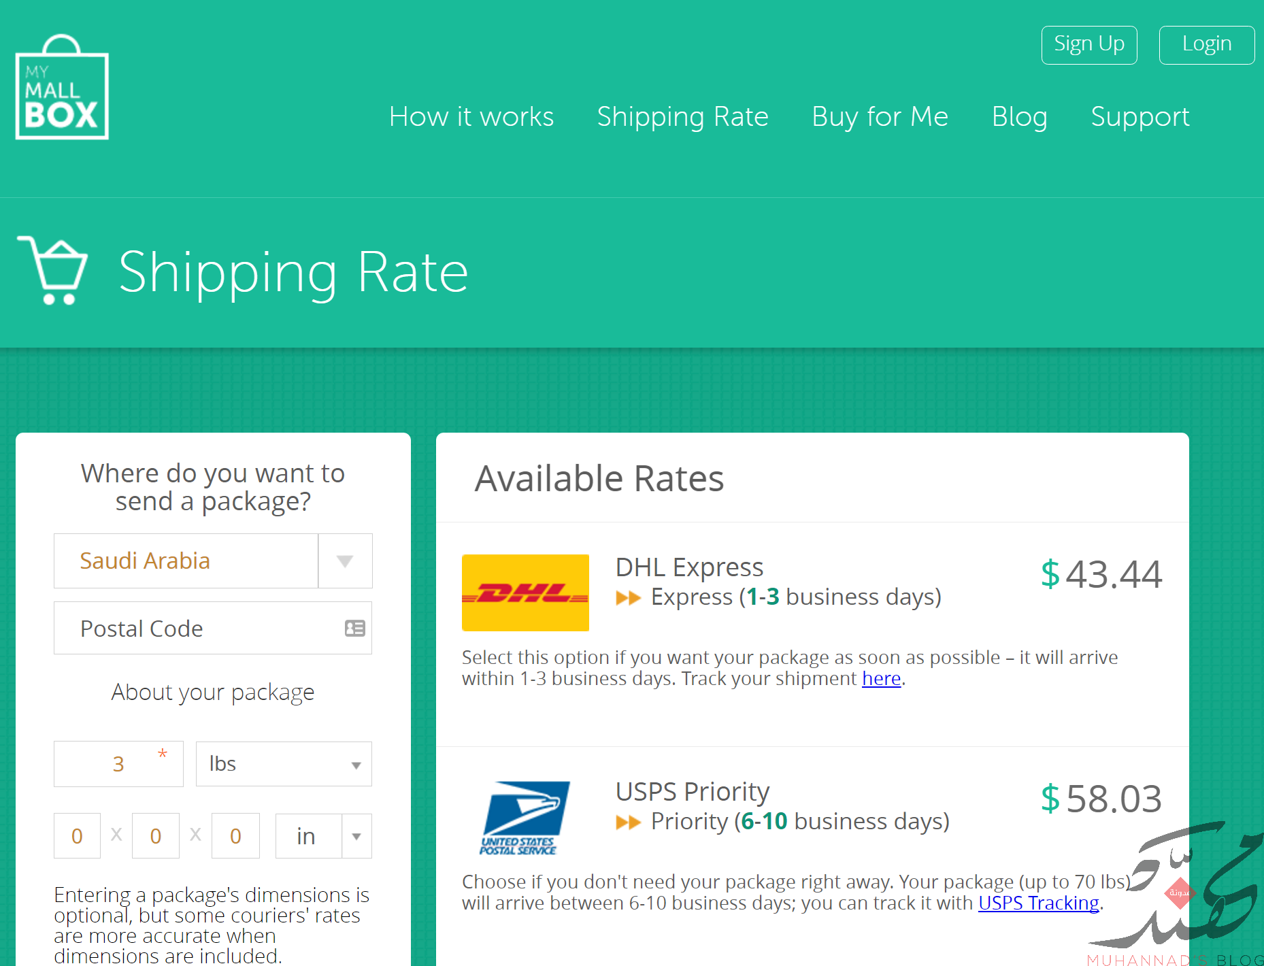Open the Support menu item
The image size is (1264, 966).
point(1140,116)
